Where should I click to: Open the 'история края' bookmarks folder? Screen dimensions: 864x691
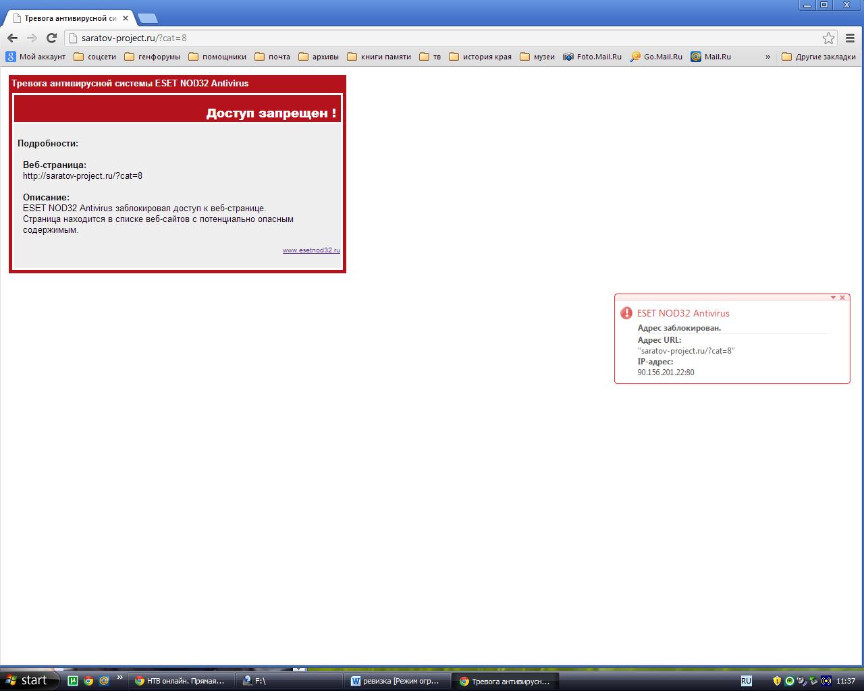(x=480, y=57)
